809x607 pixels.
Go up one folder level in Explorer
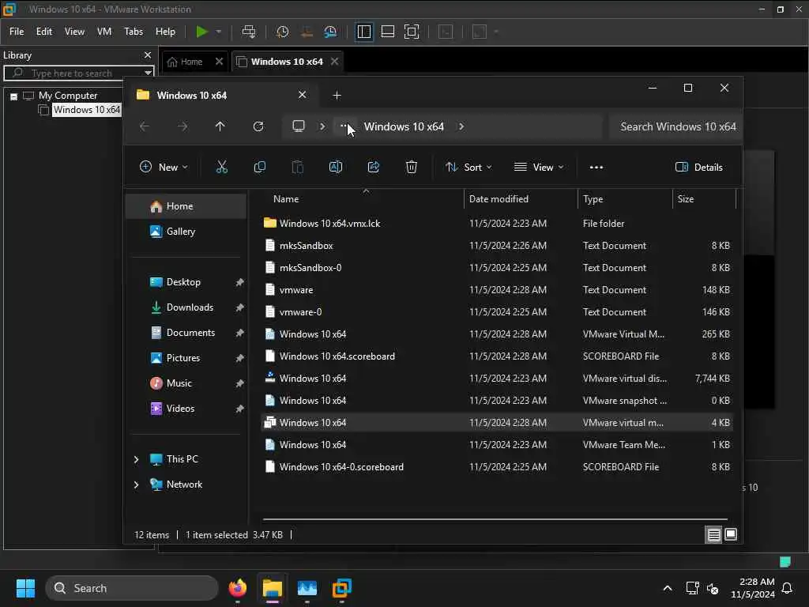point(220,126)
